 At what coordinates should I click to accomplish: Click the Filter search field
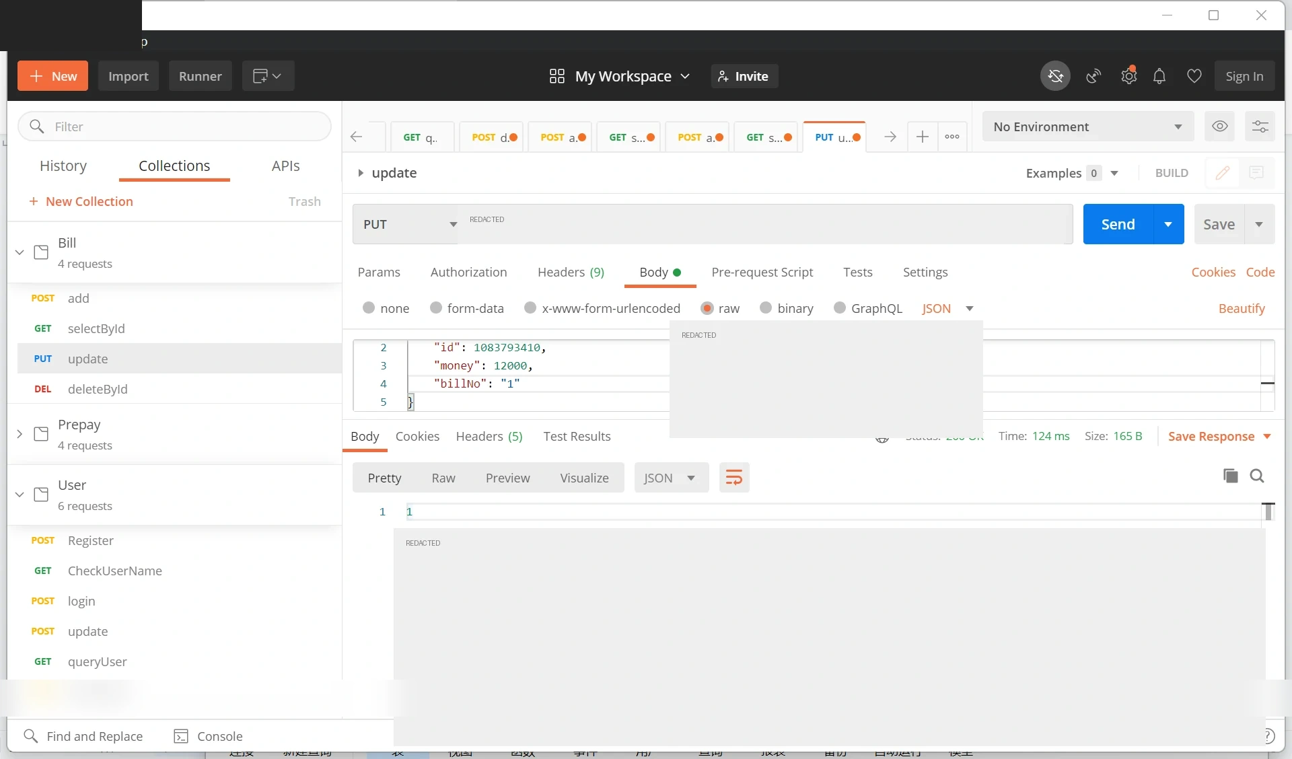coord(174,126)
